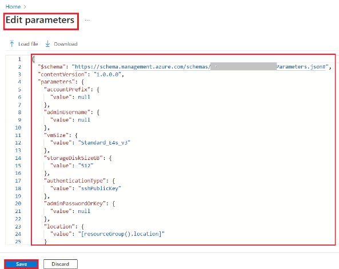Click the "location" key on line 23

(x=59, y=226)
